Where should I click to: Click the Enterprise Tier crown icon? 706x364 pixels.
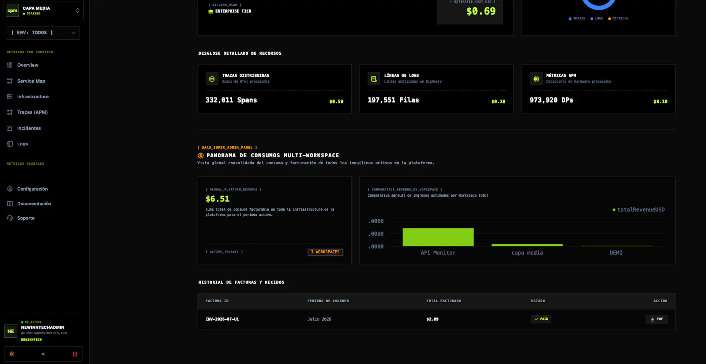click(x=211, y=11)
